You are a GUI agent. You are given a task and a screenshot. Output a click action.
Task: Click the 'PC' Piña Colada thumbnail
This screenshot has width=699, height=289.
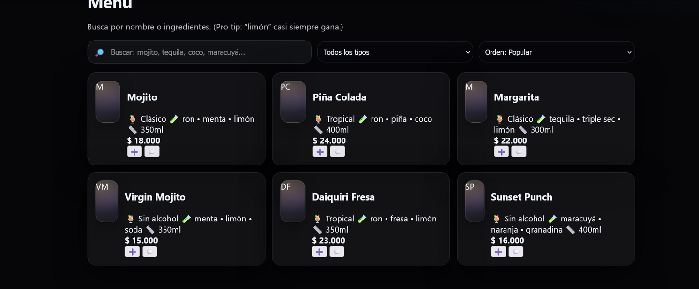[293, 101]
